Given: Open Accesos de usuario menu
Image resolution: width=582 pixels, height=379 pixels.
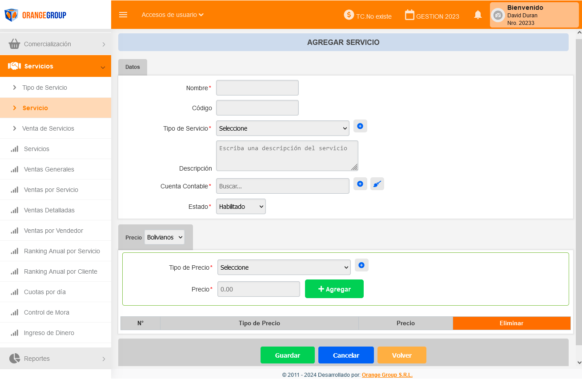Looking at the screenshot, I should click(173, 15).
